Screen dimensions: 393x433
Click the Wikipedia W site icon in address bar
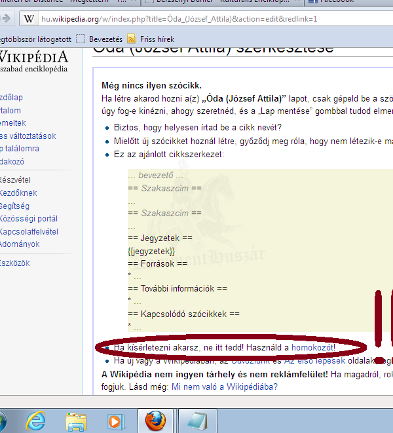[29, 19]
